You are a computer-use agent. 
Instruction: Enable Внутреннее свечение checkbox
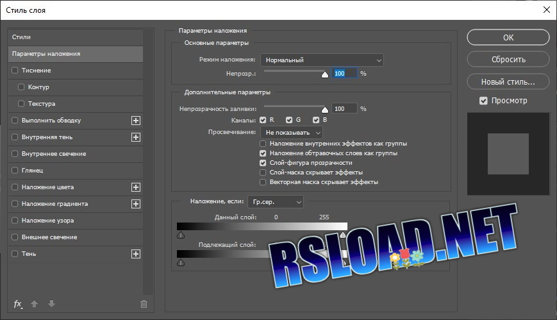click(15, 154)
